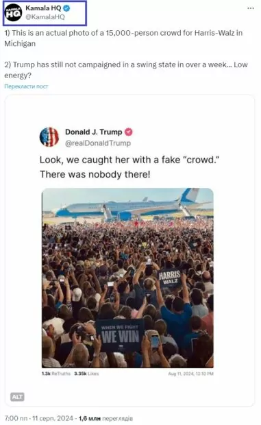Viewport: 261px width, 425px height.
Task: Click the red verified badge beside Donald J. Trump
Action: [128, 132]
